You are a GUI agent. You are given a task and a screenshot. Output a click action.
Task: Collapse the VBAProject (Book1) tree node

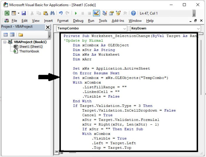point(5,42)
